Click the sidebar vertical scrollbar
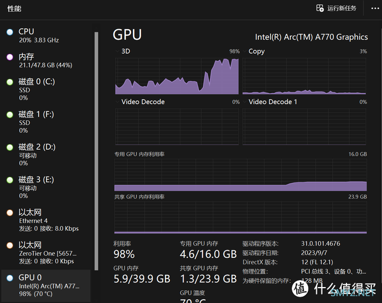The width and height of the screenshot is (382, 303). point(96,151)
